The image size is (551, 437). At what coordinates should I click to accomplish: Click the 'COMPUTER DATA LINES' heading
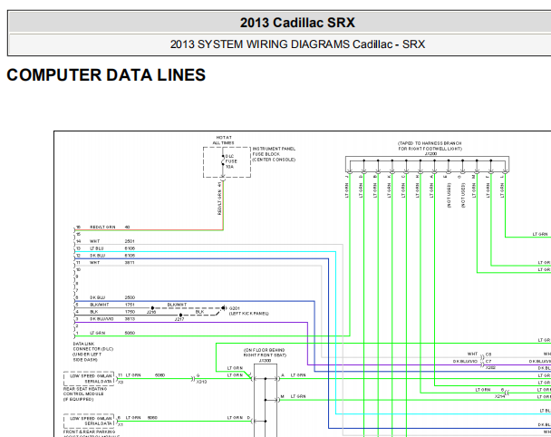tap(106, 75)
